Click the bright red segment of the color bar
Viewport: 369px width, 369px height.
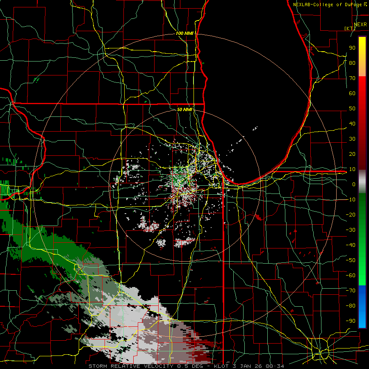(x=362, y=92)
